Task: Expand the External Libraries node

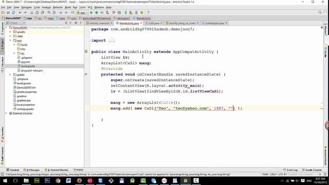Action: tap(6, 113)
